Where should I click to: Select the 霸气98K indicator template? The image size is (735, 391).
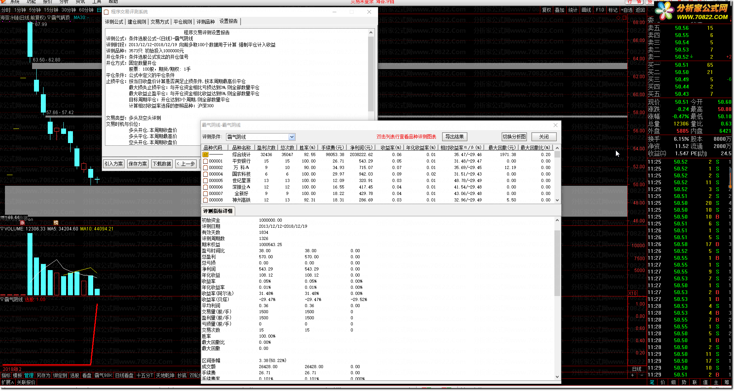103,376
